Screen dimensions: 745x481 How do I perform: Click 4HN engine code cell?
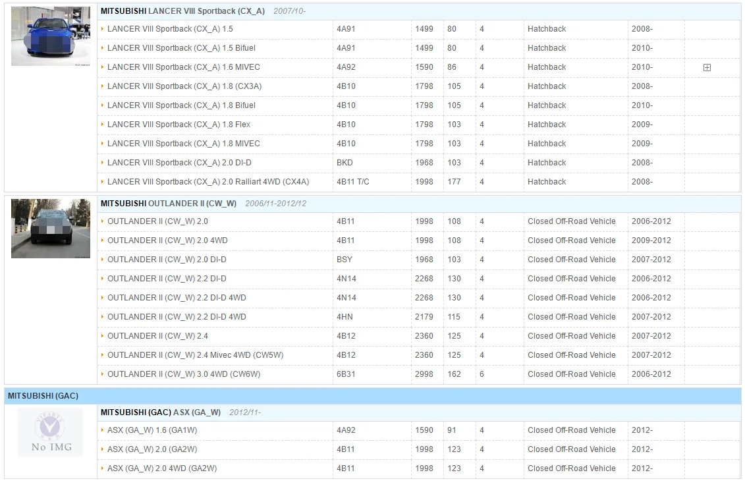click(x=345, y=316)
